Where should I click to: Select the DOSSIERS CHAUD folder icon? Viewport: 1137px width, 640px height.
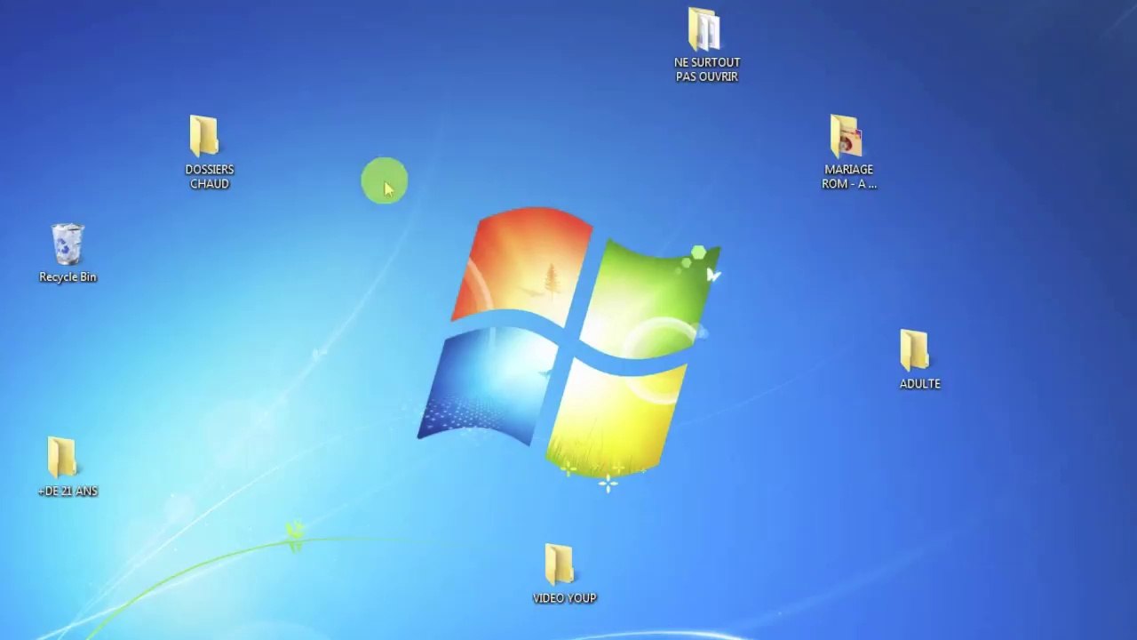tap(204, 136)
